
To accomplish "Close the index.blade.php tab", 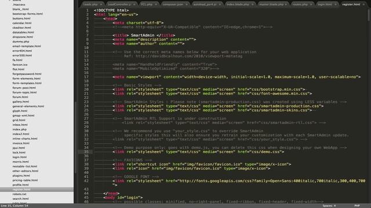I will pos(253,5).
